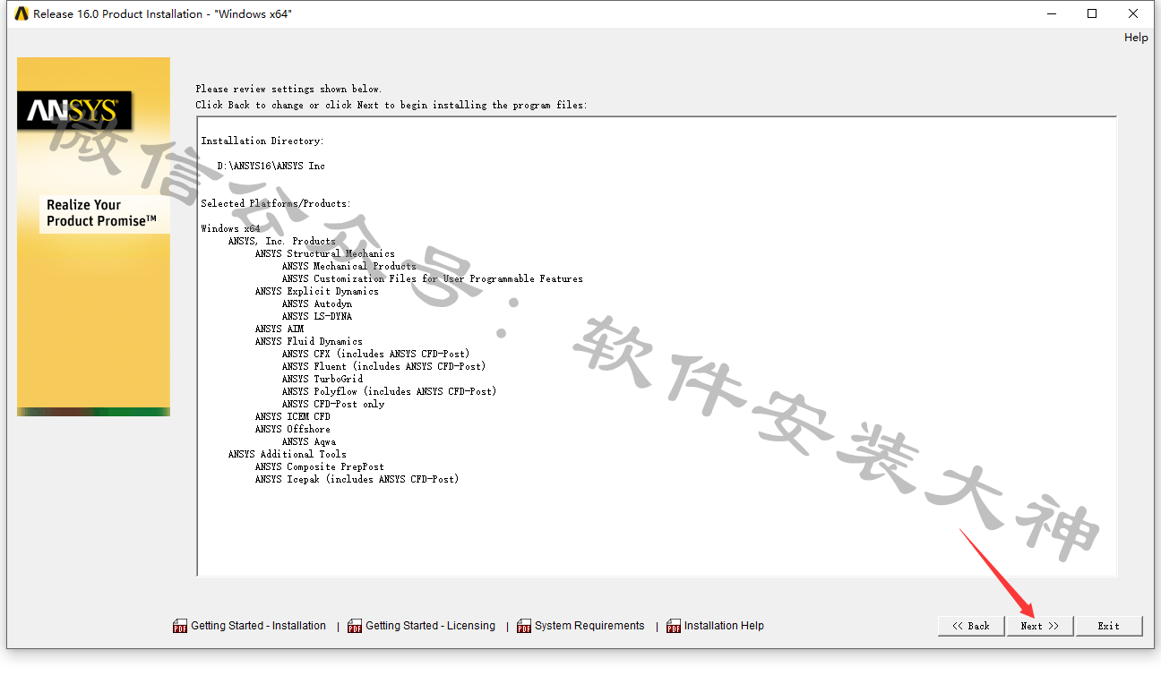1161x684 pixels.
Task: Click the ANSYS logo in side banner
Action: click(73, 110)
